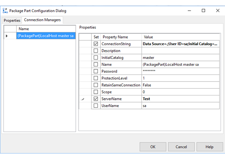
Task: Enable the UserName Set checkbox
Action: coord(96,106)
